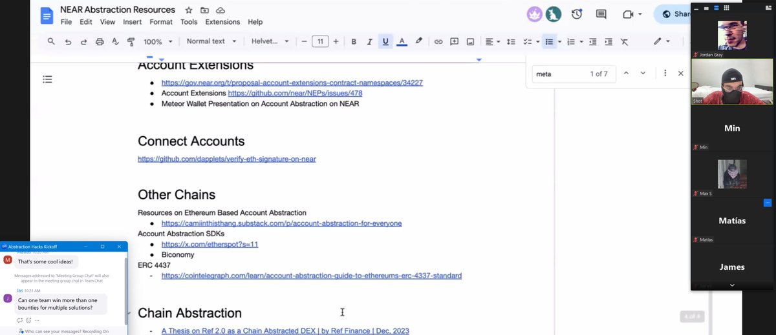Viewport: 776px width, 335px height.
Task: Redo the last undone edit
Action: coord(83,41)
